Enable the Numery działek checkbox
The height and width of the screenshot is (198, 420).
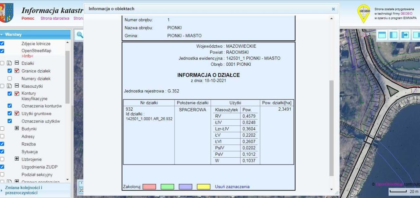(x=10, y=79)
